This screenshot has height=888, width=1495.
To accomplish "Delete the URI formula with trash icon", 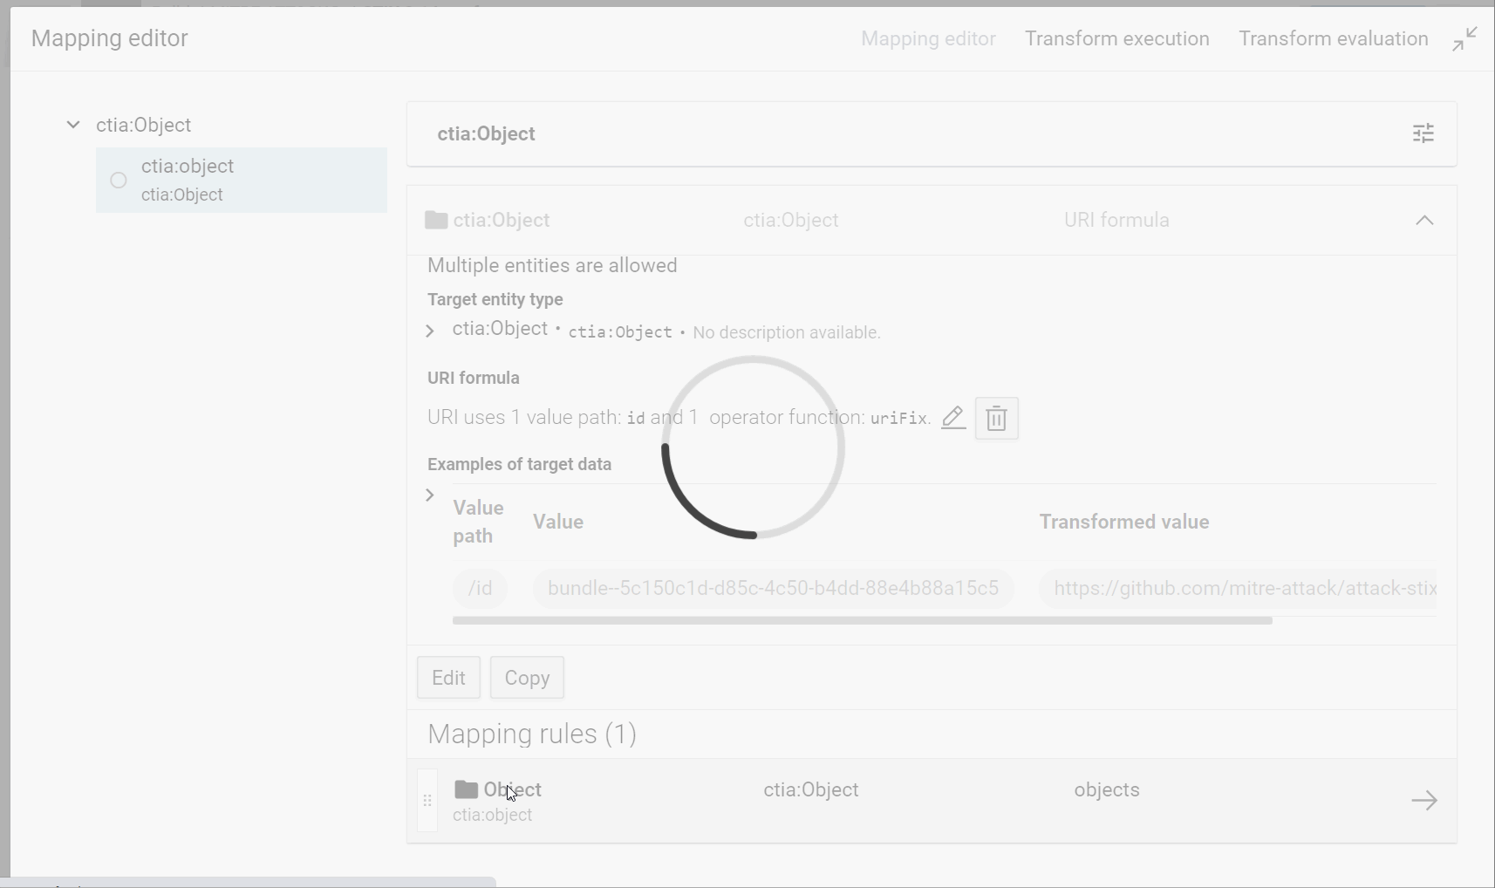I will (996, 419).
